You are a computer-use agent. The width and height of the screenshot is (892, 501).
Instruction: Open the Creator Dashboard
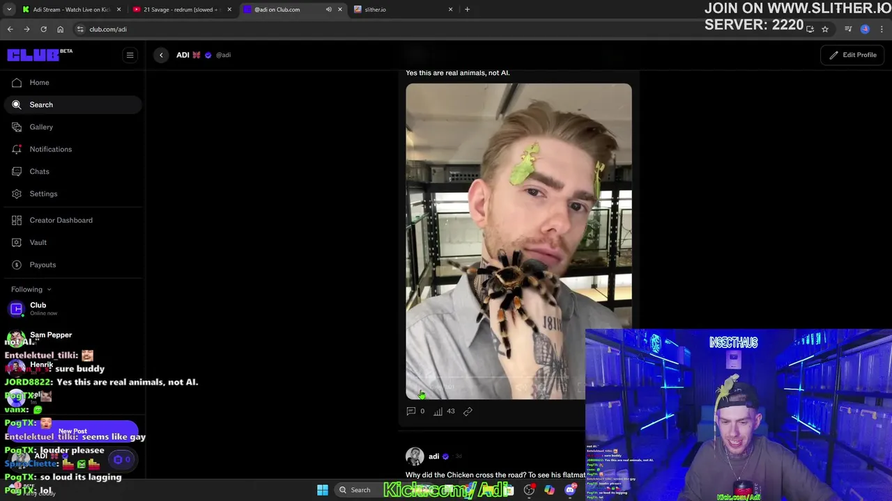(72, 220)
